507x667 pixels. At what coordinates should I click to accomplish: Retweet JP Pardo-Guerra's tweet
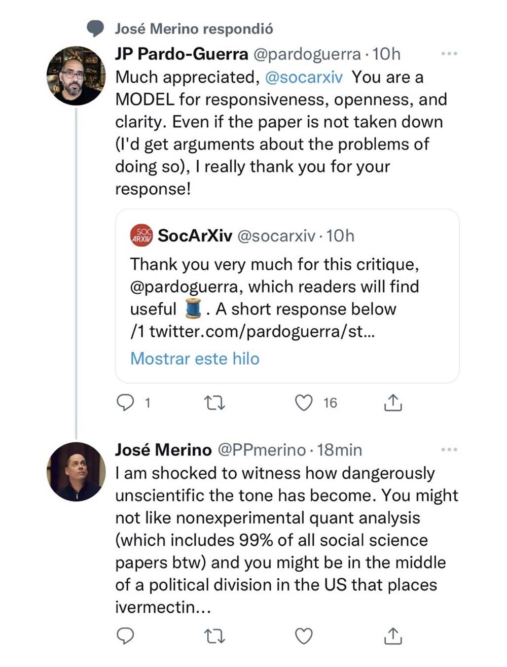(x=214, y=403)
